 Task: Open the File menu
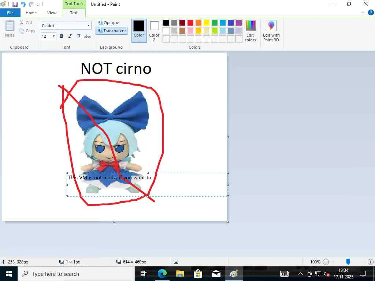click(10, 13)
